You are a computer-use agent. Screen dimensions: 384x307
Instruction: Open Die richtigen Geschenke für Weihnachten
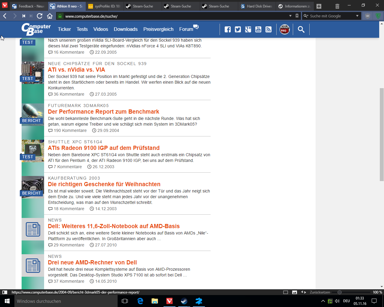pyautogui.click(x=104, y=184)
